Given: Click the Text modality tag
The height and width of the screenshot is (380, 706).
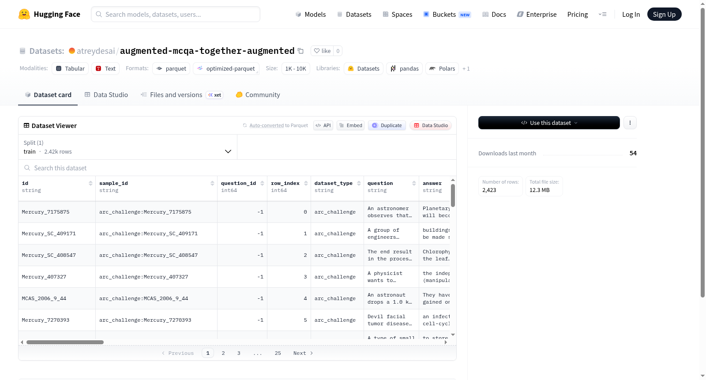Looking at the screenshot, I should coord(105,68).
